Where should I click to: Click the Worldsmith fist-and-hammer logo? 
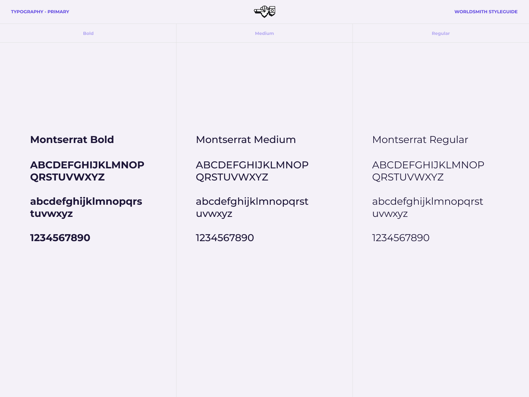(x=264, y=12)
